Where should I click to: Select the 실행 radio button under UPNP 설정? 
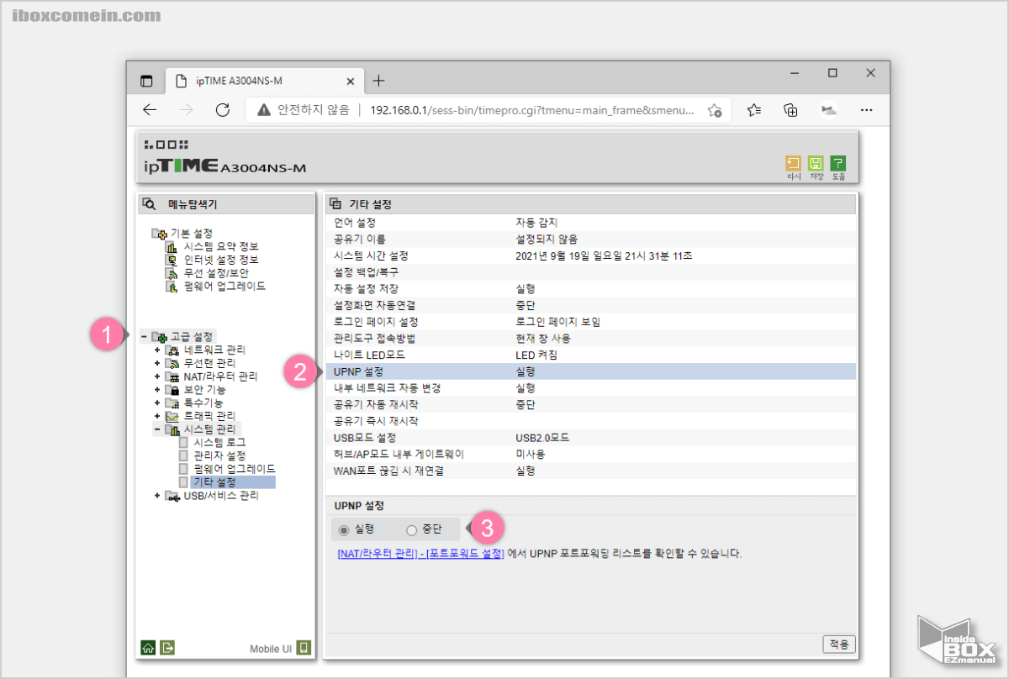[344, 529]
